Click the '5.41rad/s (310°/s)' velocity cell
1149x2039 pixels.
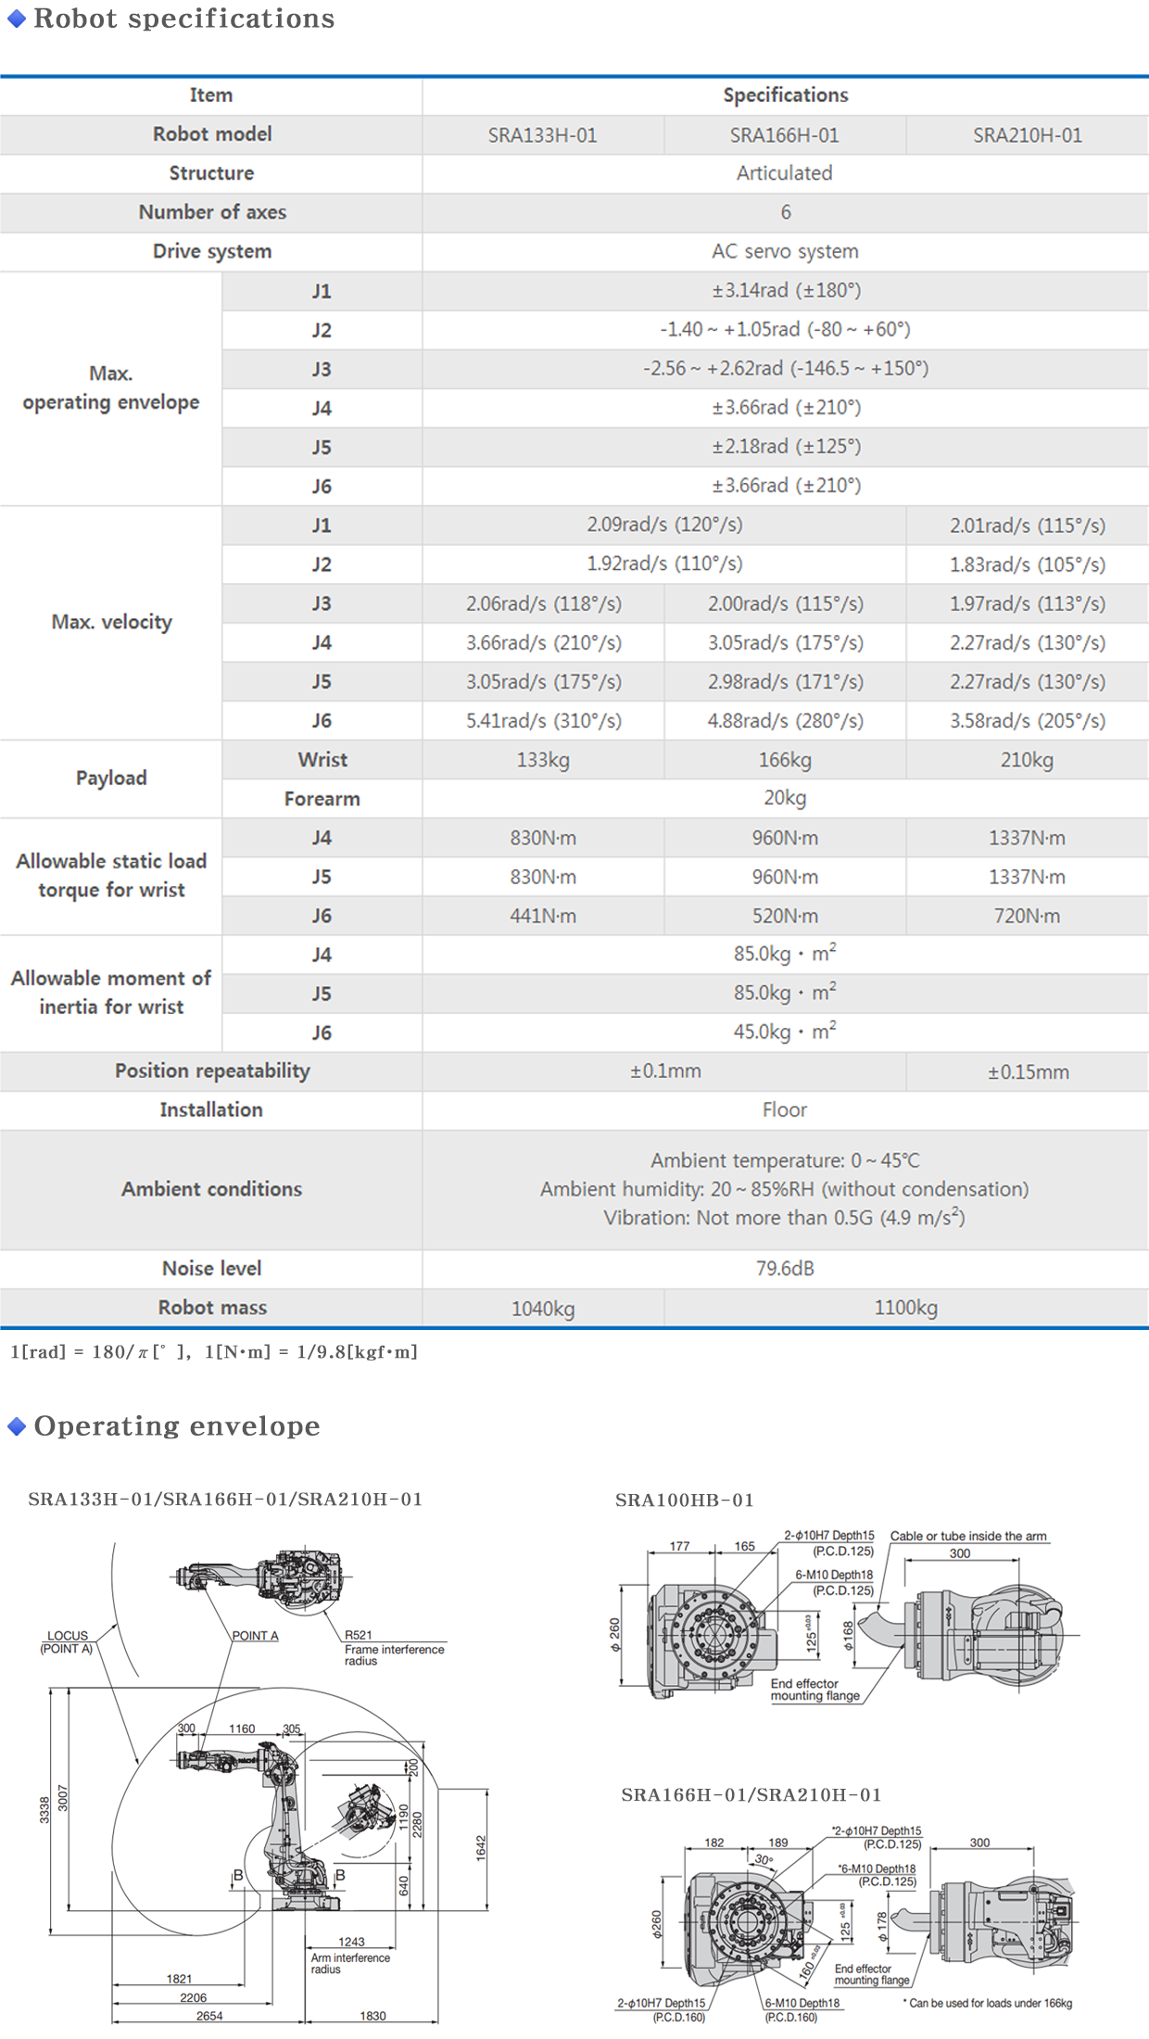point(543,720)
